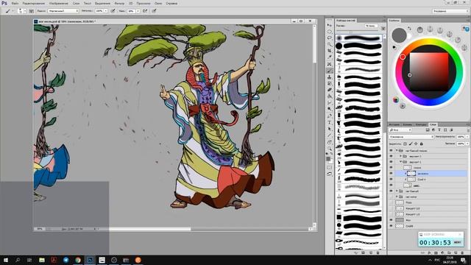Select the Clone Stamp tool
471x265 pixels.
point(330,77)
